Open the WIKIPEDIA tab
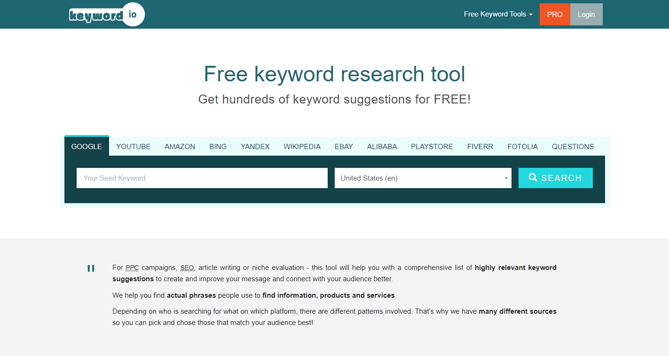Image resolution: width=669 pixels, height=356 pixels. 302,146
